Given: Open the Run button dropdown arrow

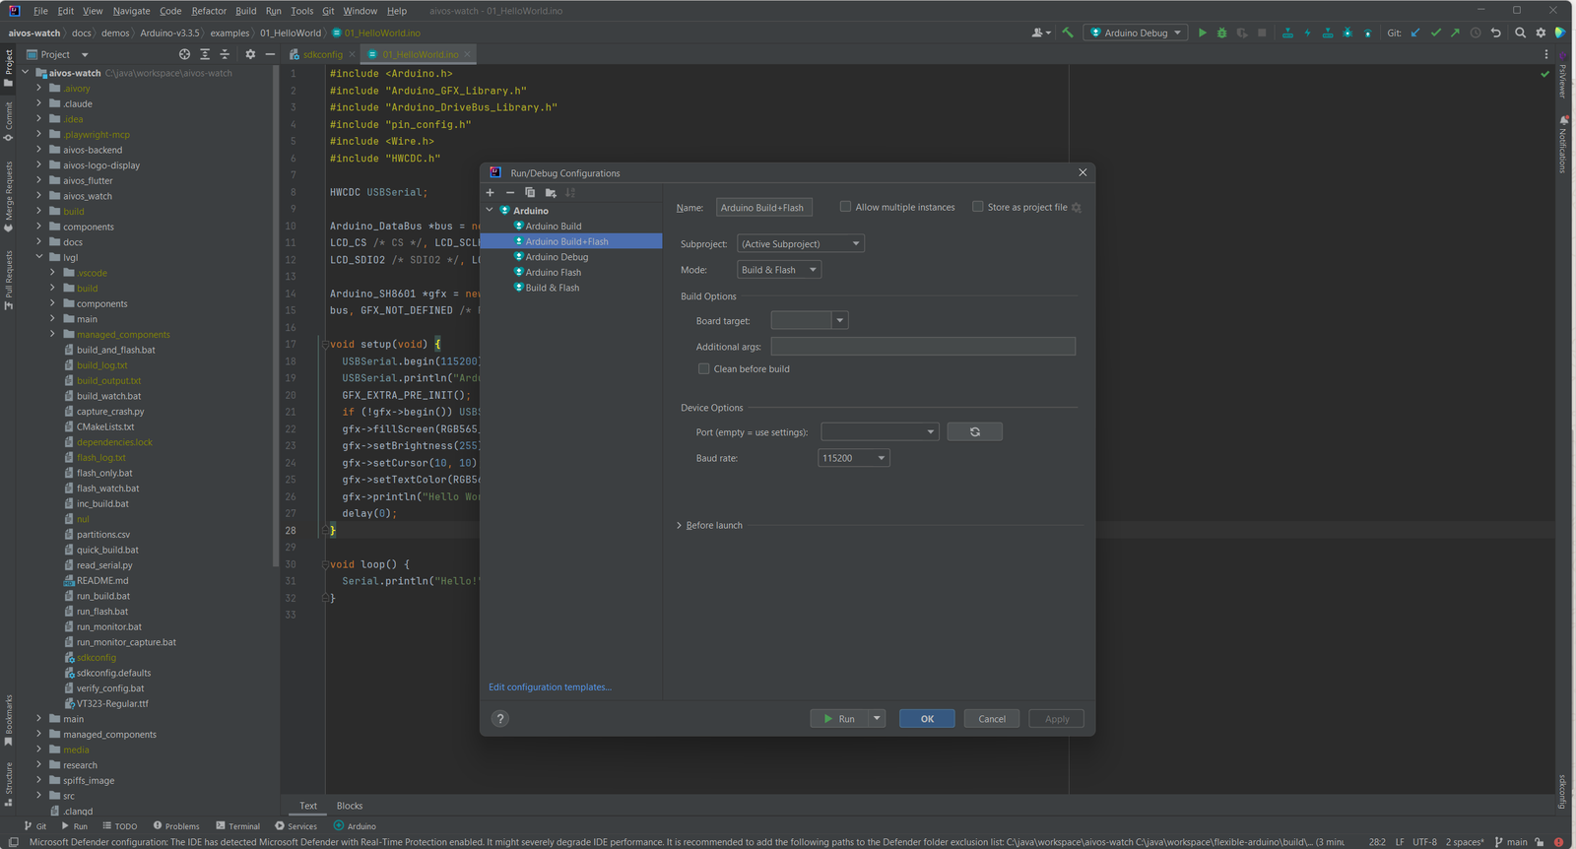Looking at the screenshot, I should tap(877, 719).
